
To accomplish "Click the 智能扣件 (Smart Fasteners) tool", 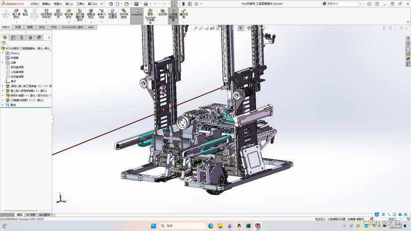I will pyautogui.click(x=58, y=14).
